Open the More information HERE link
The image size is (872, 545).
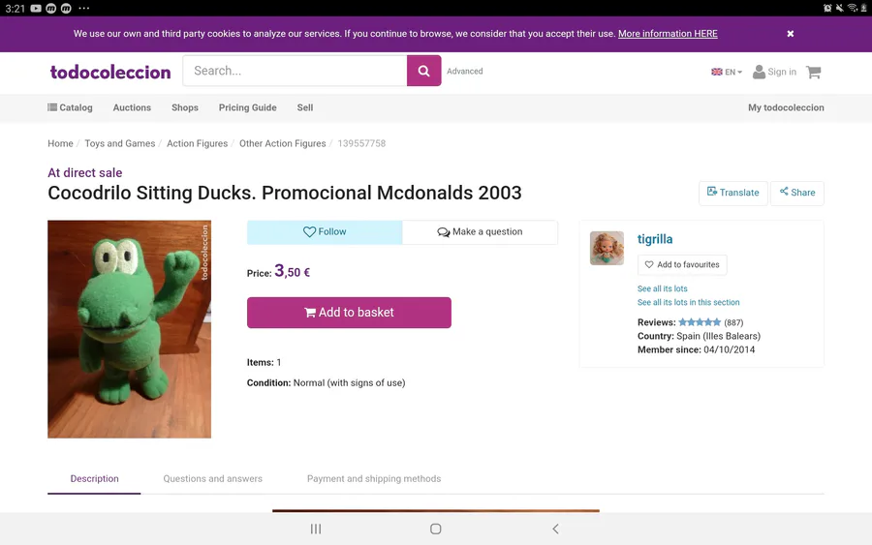click(668, 34)
